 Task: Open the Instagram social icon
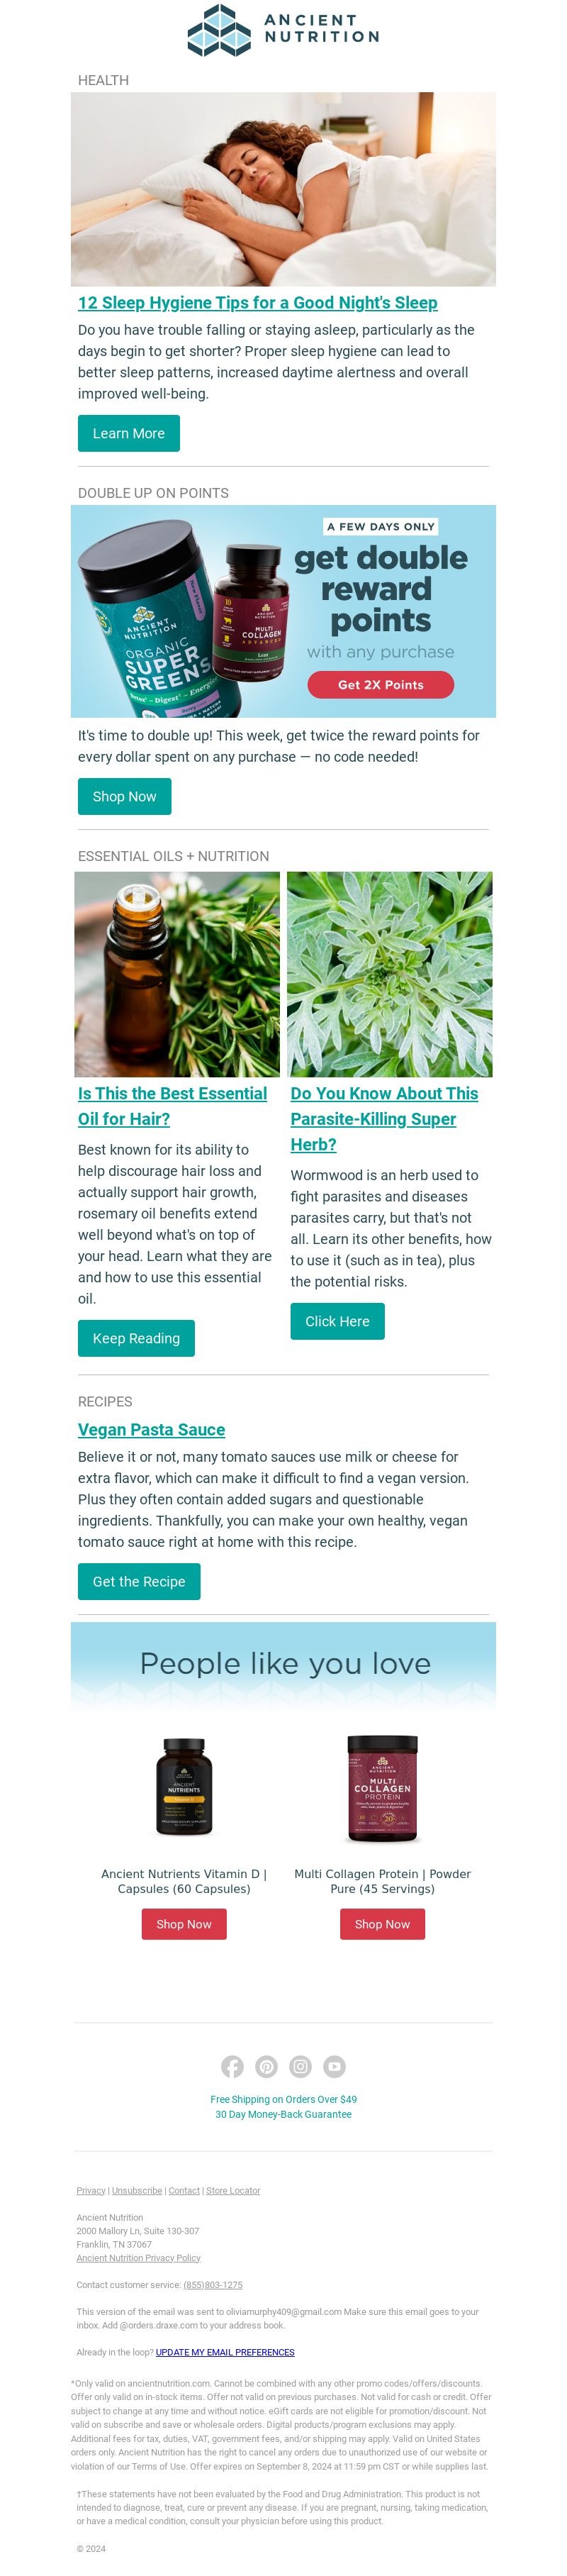click(300, 2066)
